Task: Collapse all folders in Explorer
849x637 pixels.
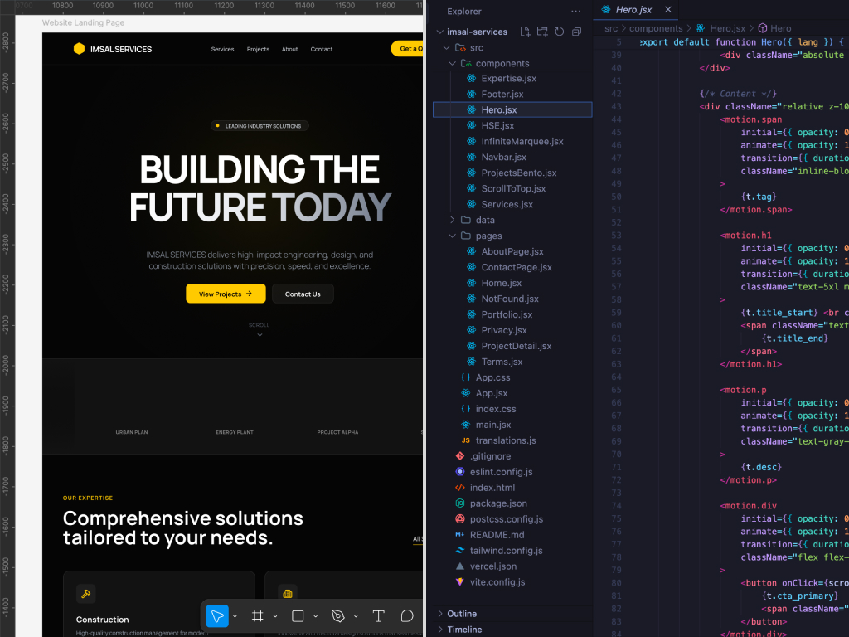Action: tap(577, 32)
